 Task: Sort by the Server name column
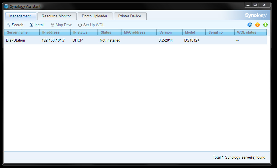click(22, 32)
